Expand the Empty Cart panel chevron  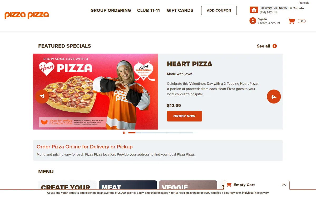[x=284, y=185]
